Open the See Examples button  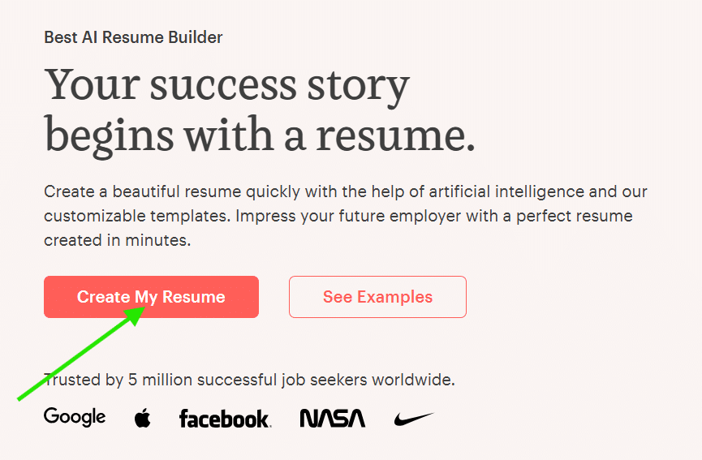tap(377, 297)
